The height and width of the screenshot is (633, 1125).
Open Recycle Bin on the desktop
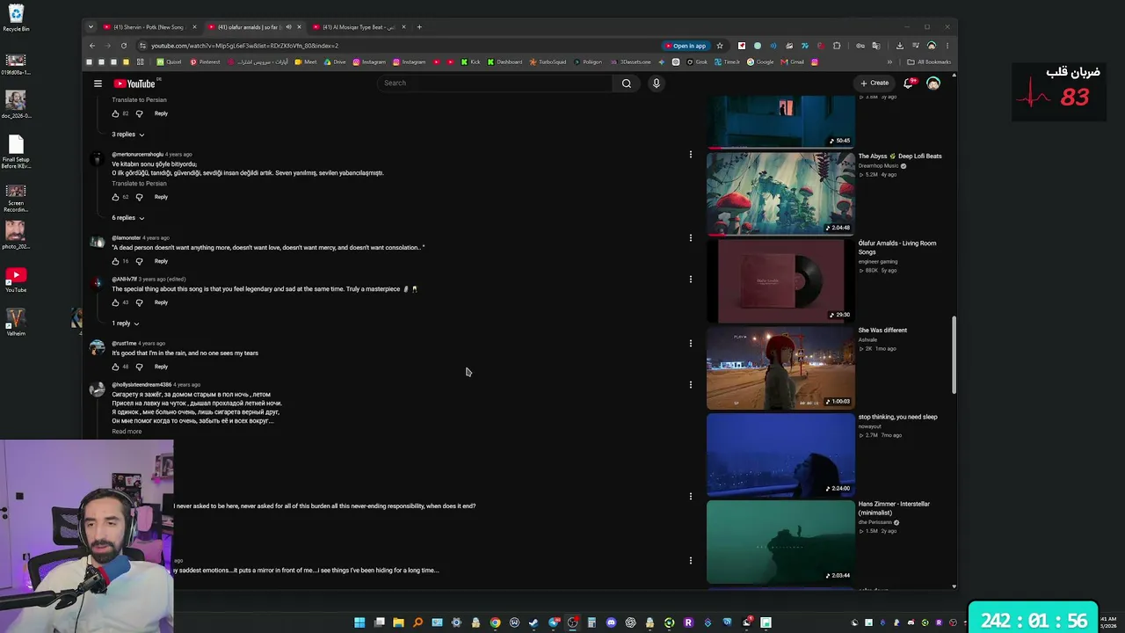[16, 18]
